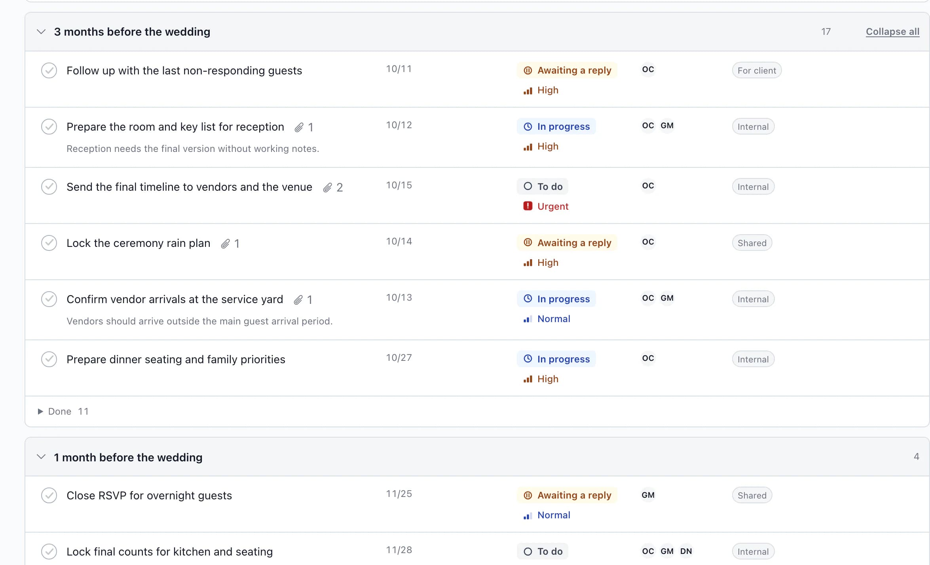930x565 pixels.
Task: Click the 11/25 due date
Action: [399, 494]
